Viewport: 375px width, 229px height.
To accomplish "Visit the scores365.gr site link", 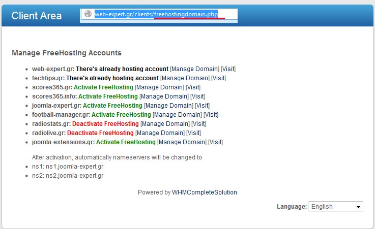I will 193,87.
